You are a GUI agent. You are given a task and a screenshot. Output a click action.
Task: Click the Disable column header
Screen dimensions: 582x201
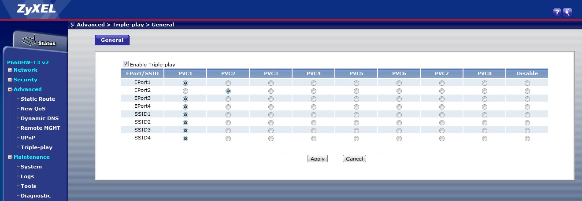527,73
